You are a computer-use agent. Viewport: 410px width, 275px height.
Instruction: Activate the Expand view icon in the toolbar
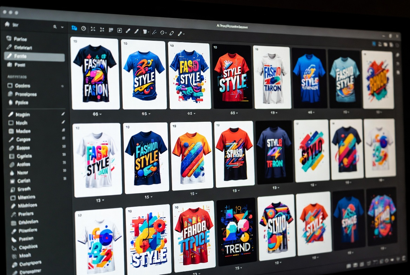(x=93, y=29)
